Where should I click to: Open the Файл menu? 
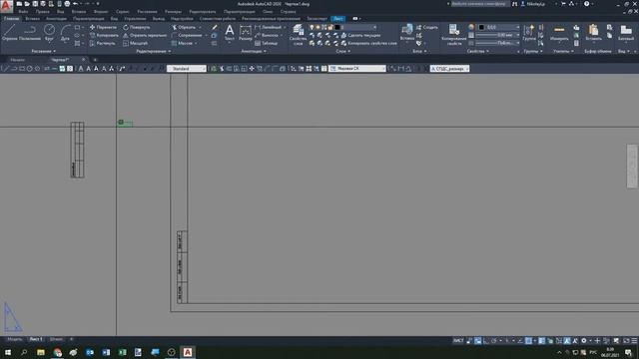23,11
